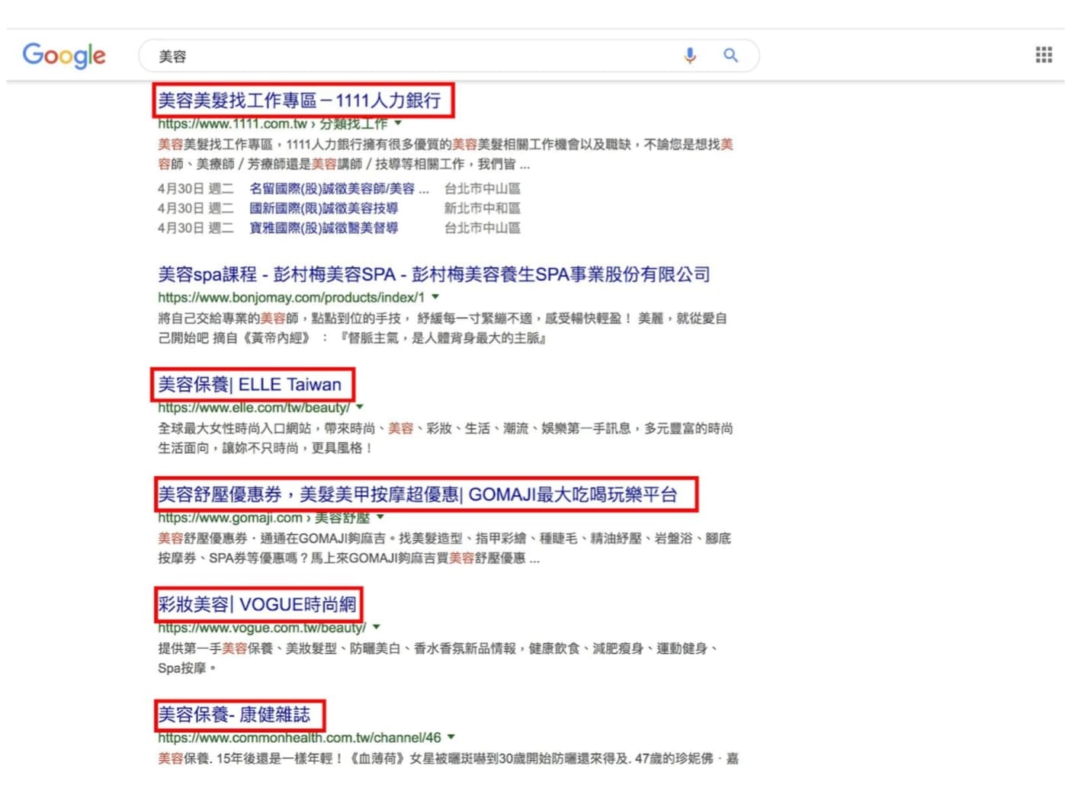Open the 美容spa課程 - 彭村梅美容SPA result

click(434, 274)
